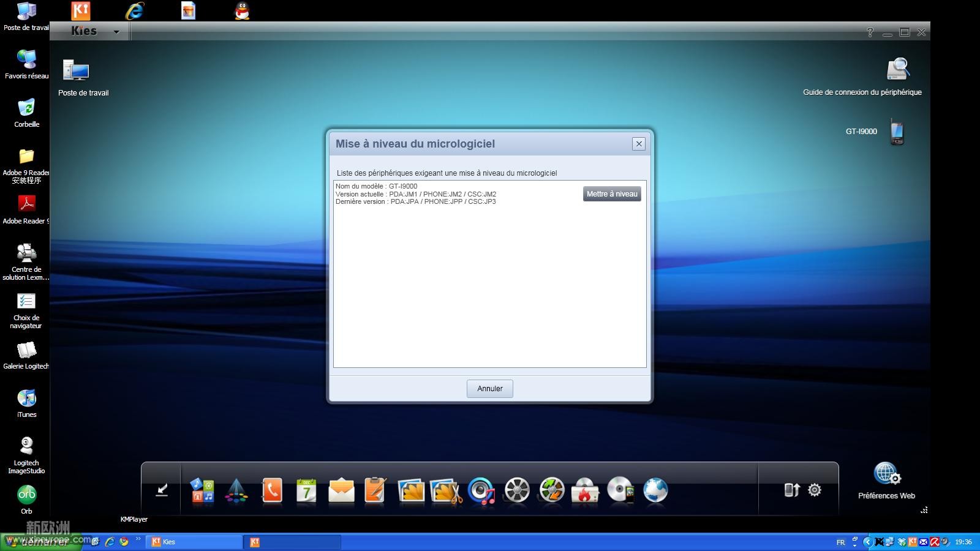Open Poste de travail inside Kies window
The image size is (980, 551).
point(76,71)
